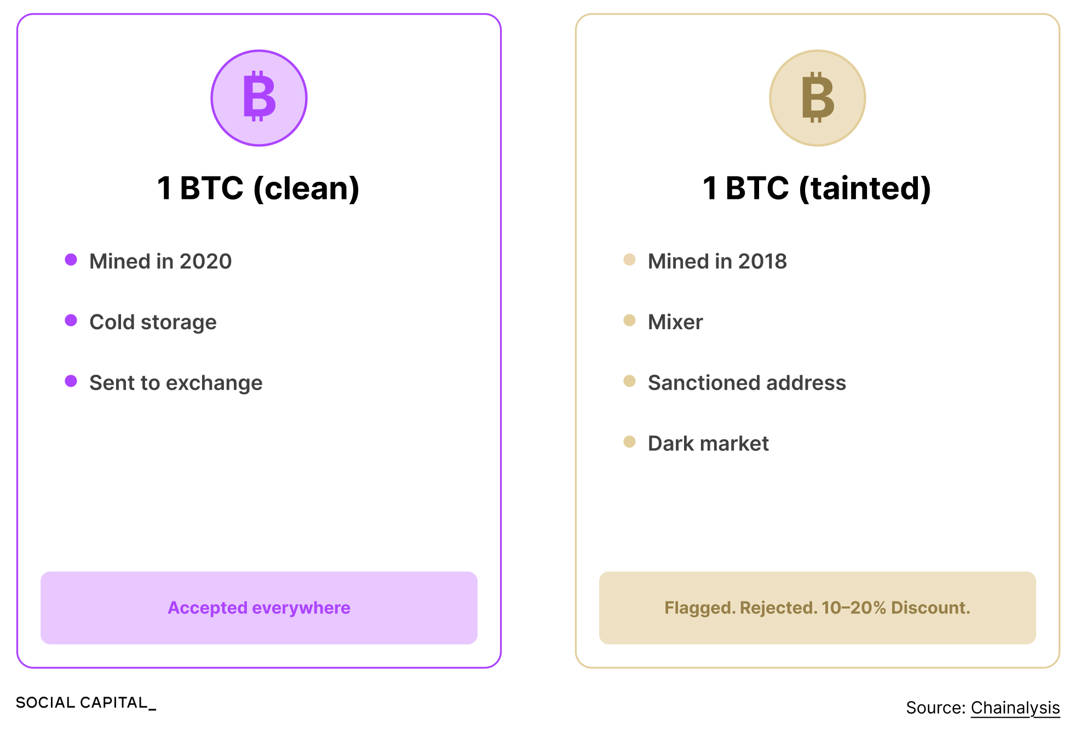Click tan bullet beside Mined in 2018
This screenshot has width=1080, height=734.
tap(629, 260)
